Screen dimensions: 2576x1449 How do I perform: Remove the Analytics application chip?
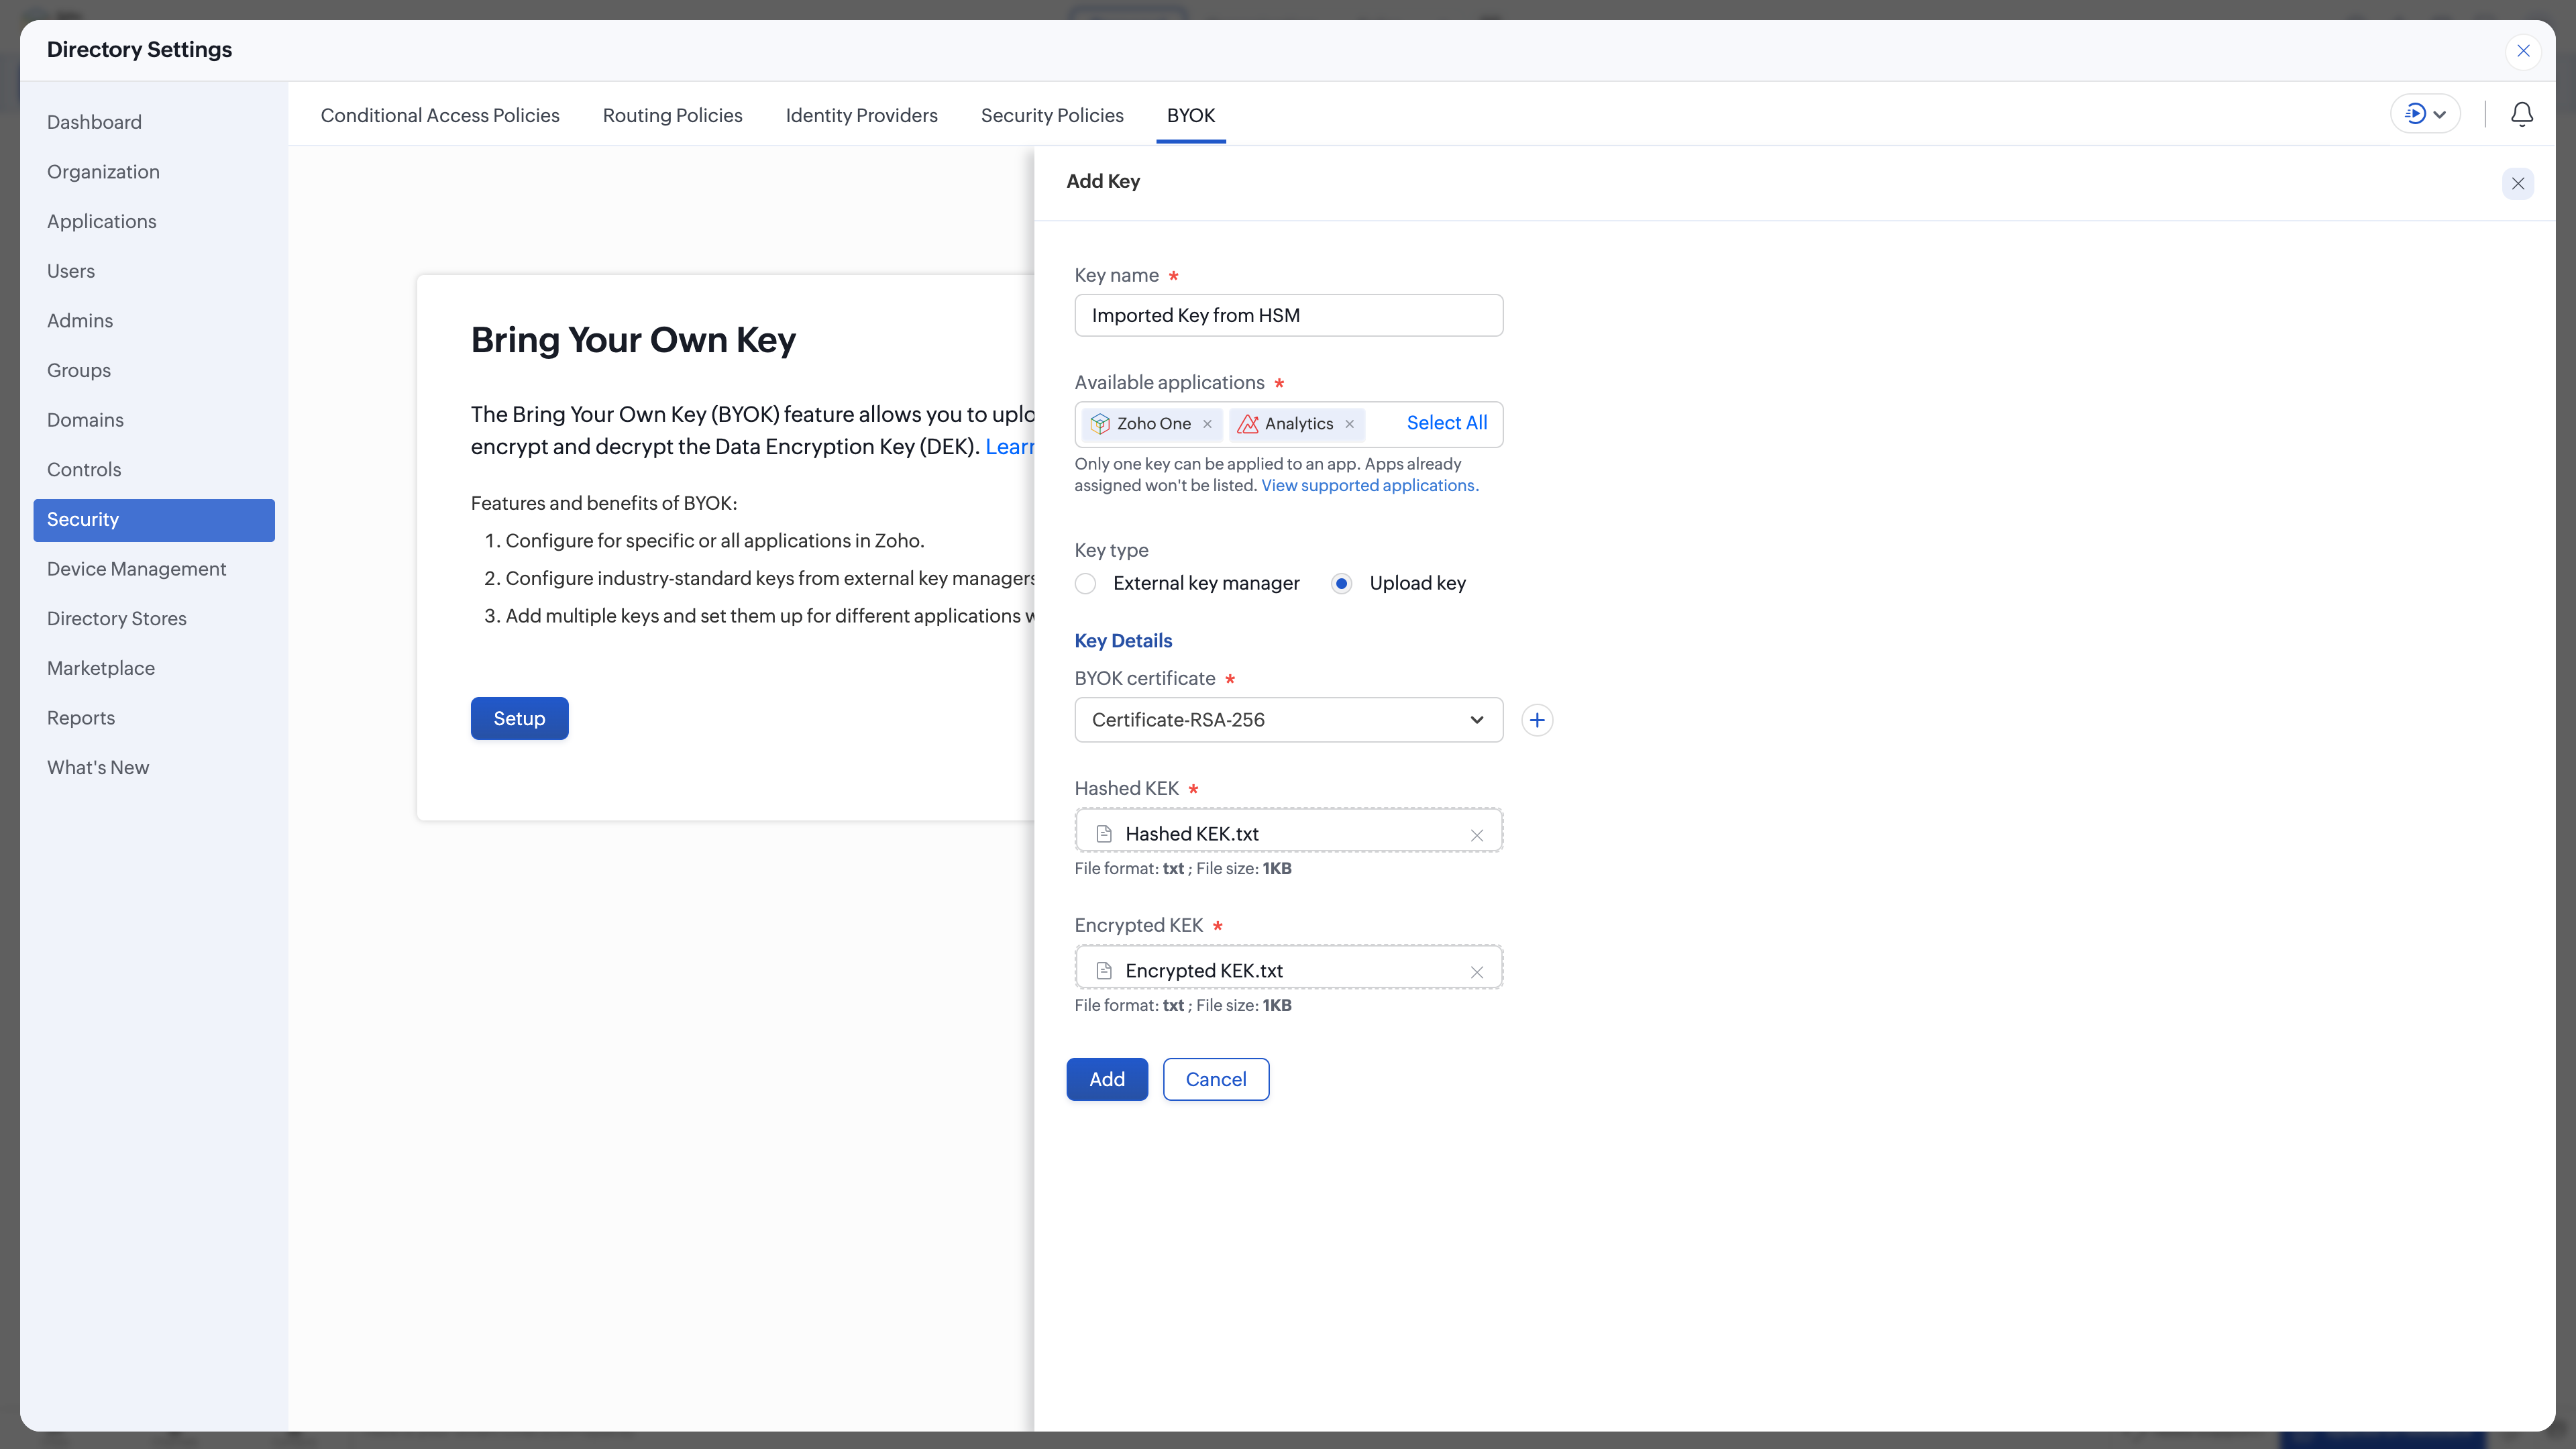click(1349, 424)
